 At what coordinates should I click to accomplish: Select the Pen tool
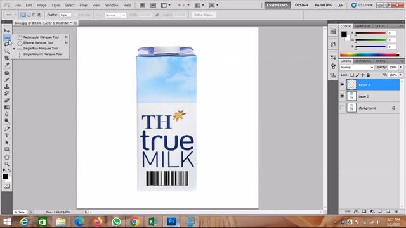7,129
